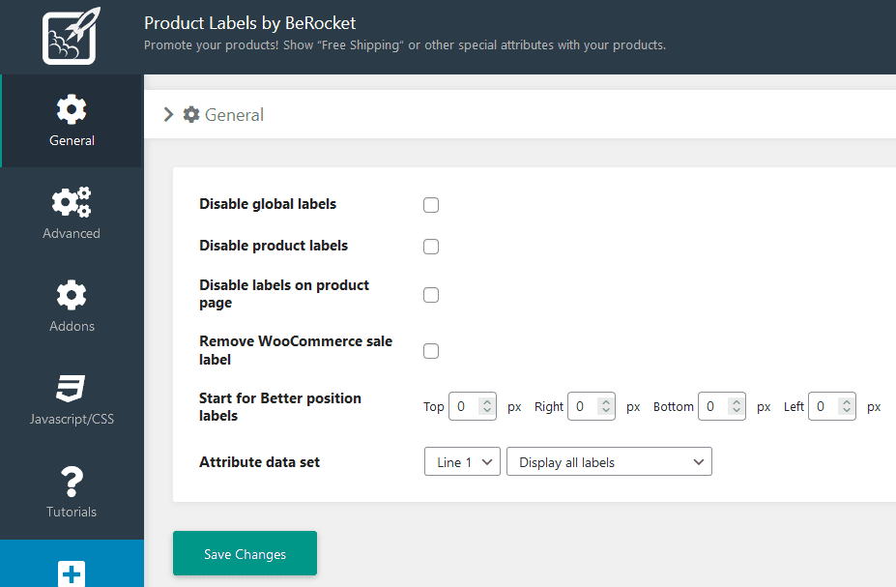Open the Advanced multi-gear icon

coord(72,202)
